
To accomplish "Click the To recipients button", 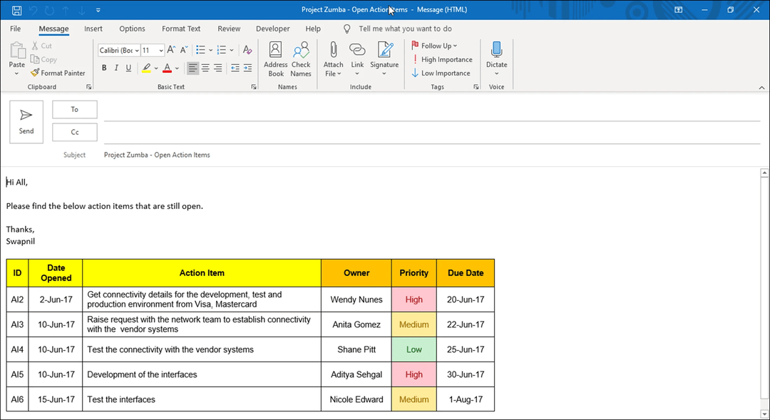I will click(x=75, y=110).
